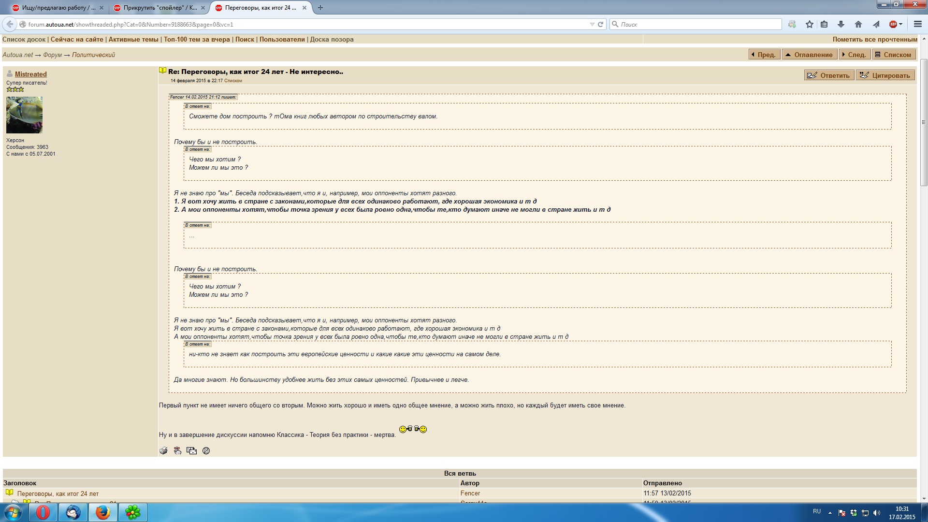Open Firefox hamburger menu
928x522 pixels.
(x=917, y=24)
